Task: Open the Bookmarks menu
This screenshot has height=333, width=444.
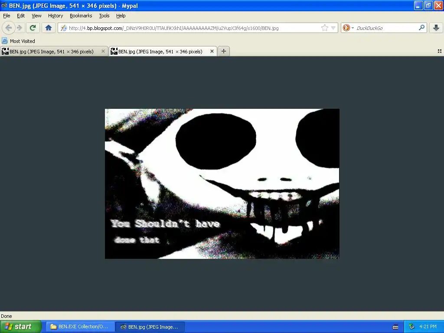Action: tap(81, 16)
